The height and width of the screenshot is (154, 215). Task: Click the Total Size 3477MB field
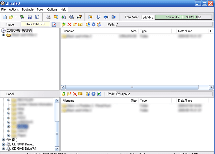pos(148,17)
